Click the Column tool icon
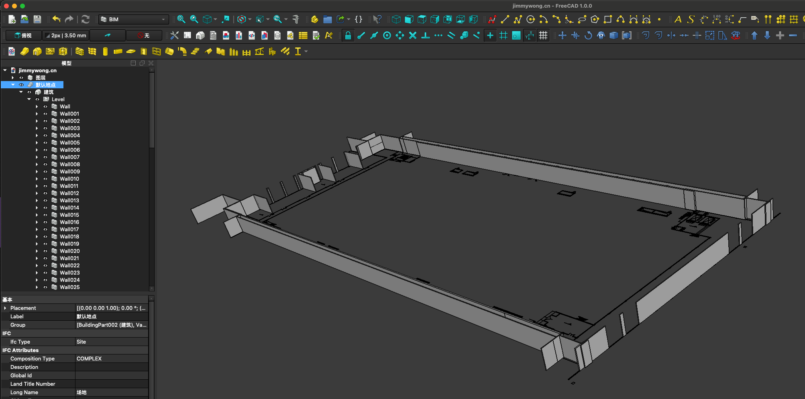This screenshot has height=399, width=805. 105,51
